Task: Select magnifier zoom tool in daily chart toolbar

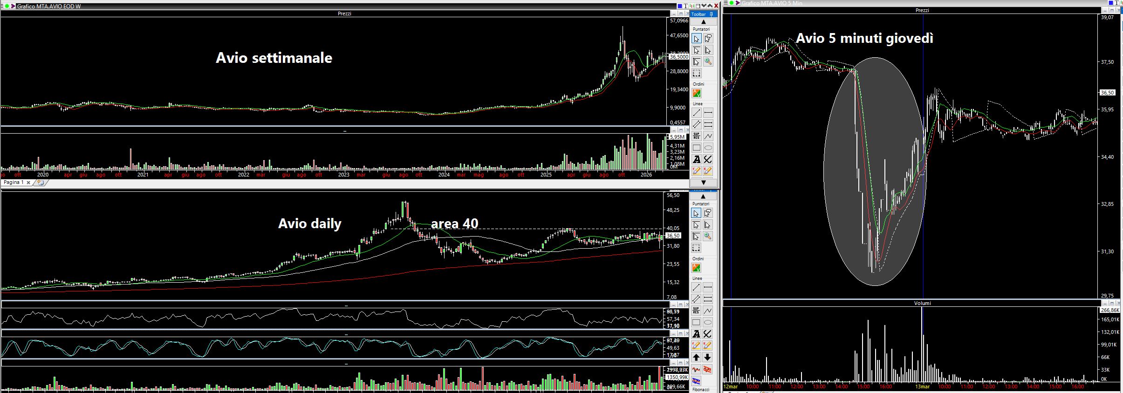Action: pos(707,237)
